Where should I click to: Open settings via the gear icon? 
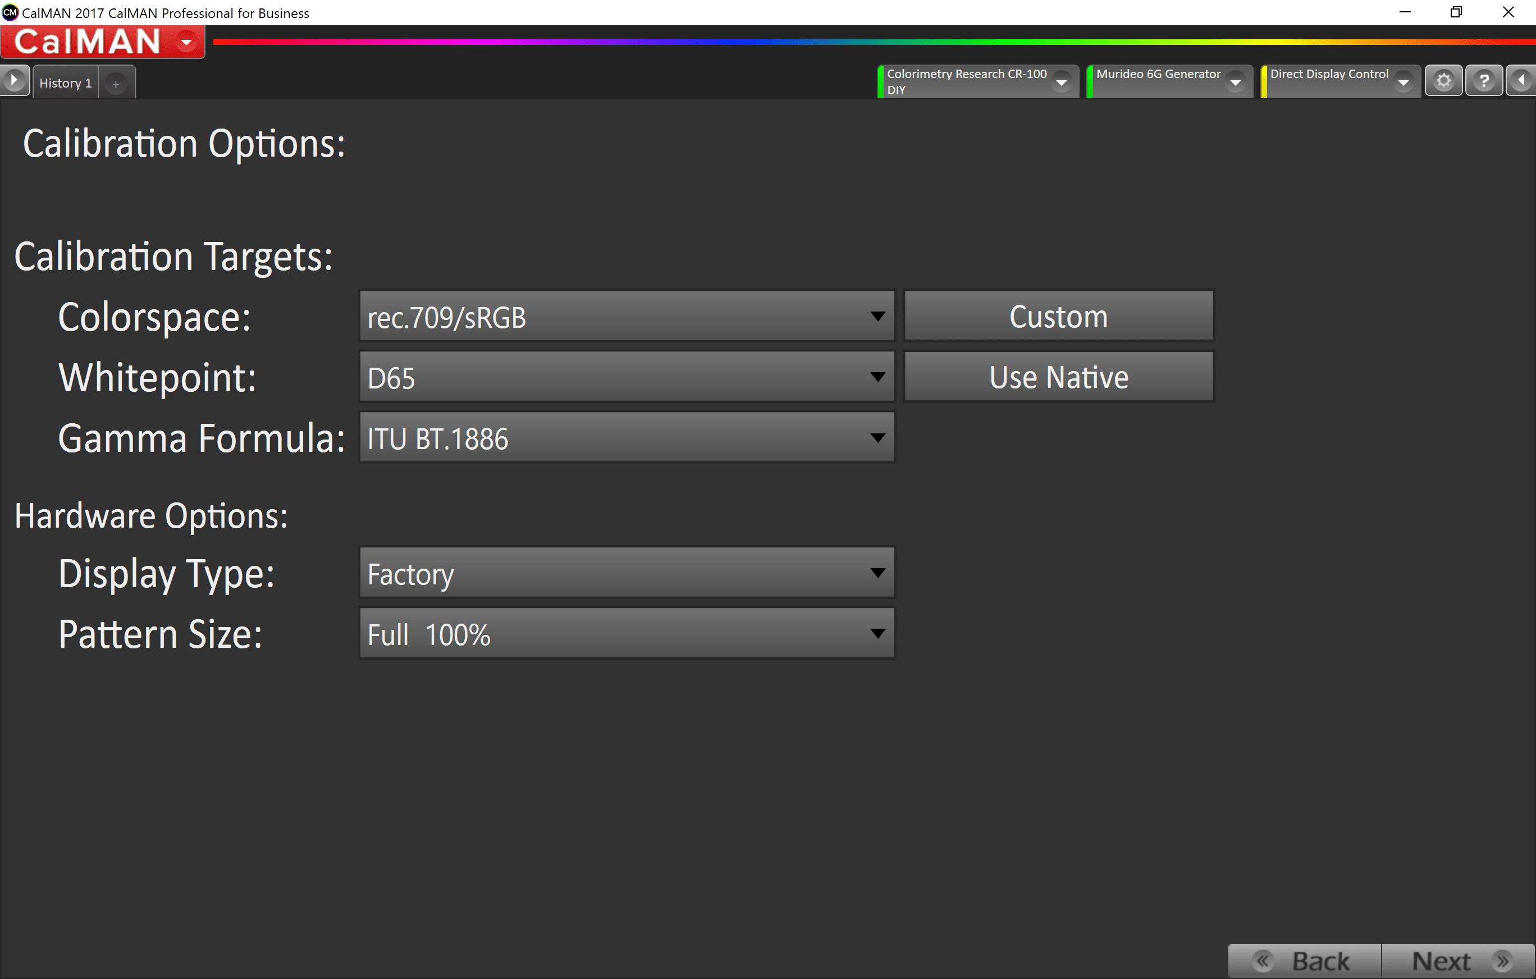click(1443, 81)
